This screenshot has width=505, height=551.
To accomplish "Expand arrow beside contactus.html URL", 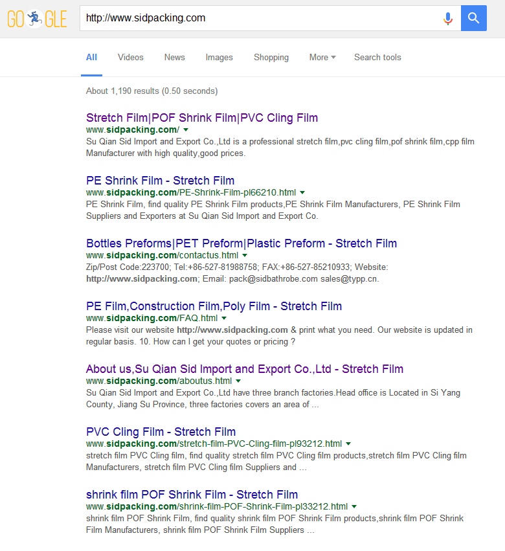I will tap(245, 256).
